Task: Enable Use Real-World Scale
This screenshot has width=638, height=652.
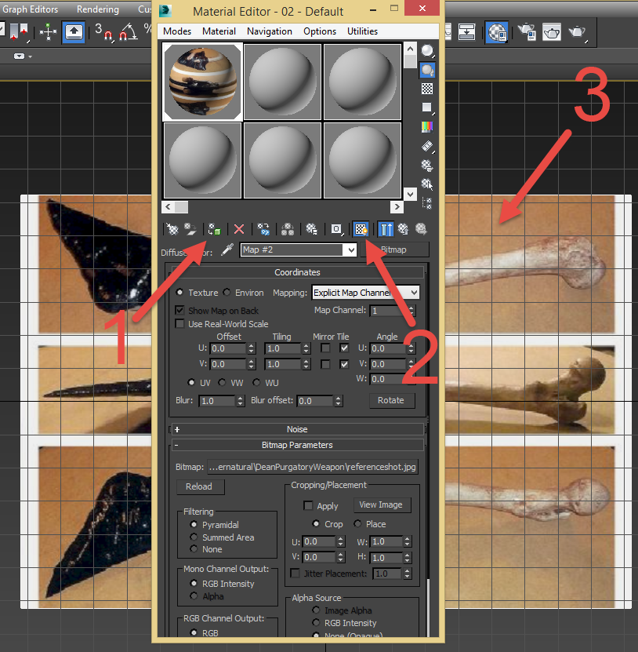Action: pos(180,323)
